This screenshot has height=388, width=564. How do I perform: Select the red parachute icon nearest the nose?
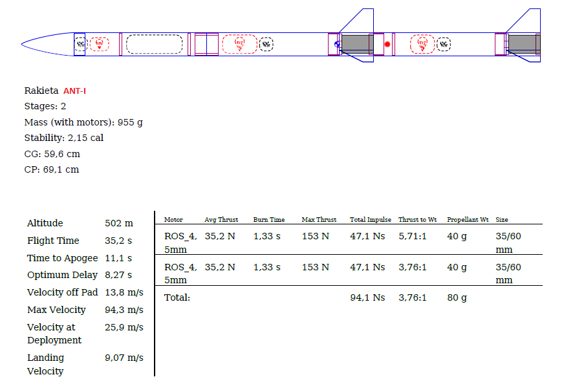point(100,44)
